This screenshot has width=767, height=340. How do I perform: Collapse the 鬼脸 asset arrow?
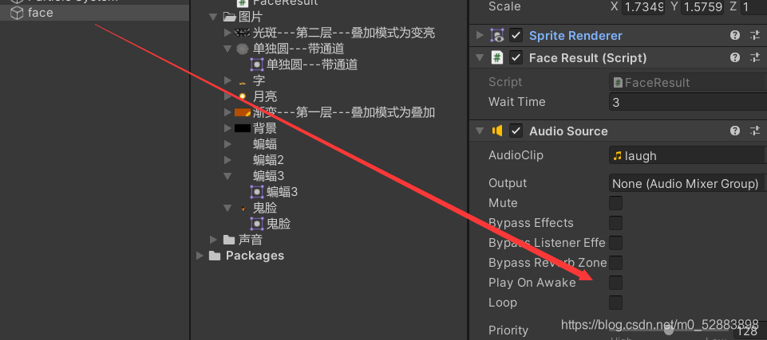(x=227, y=209)
